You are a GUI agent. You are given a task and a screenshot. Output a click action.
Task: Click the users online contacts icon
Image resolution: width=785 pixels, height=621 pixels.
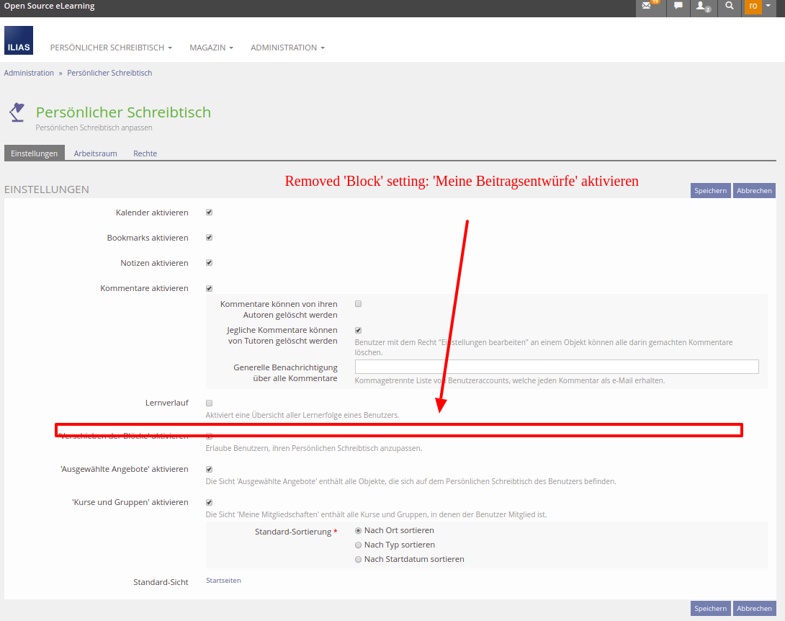click(x=702, y=6)
